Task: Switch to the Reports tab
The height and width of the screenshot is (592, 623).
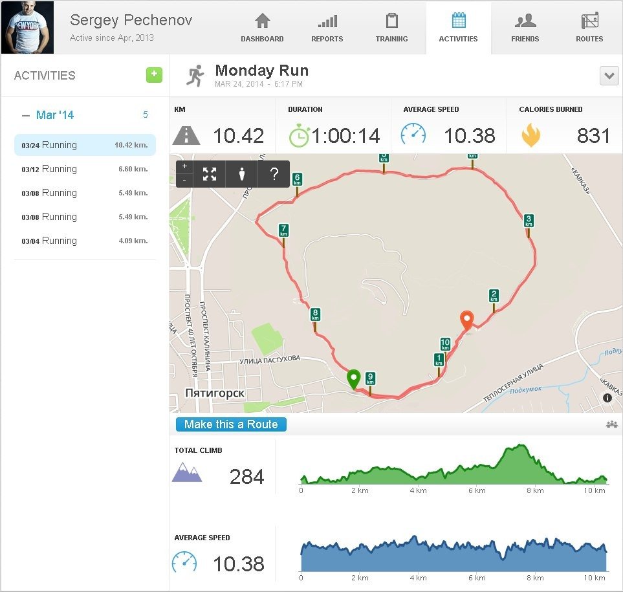Action: click(327, 28)
